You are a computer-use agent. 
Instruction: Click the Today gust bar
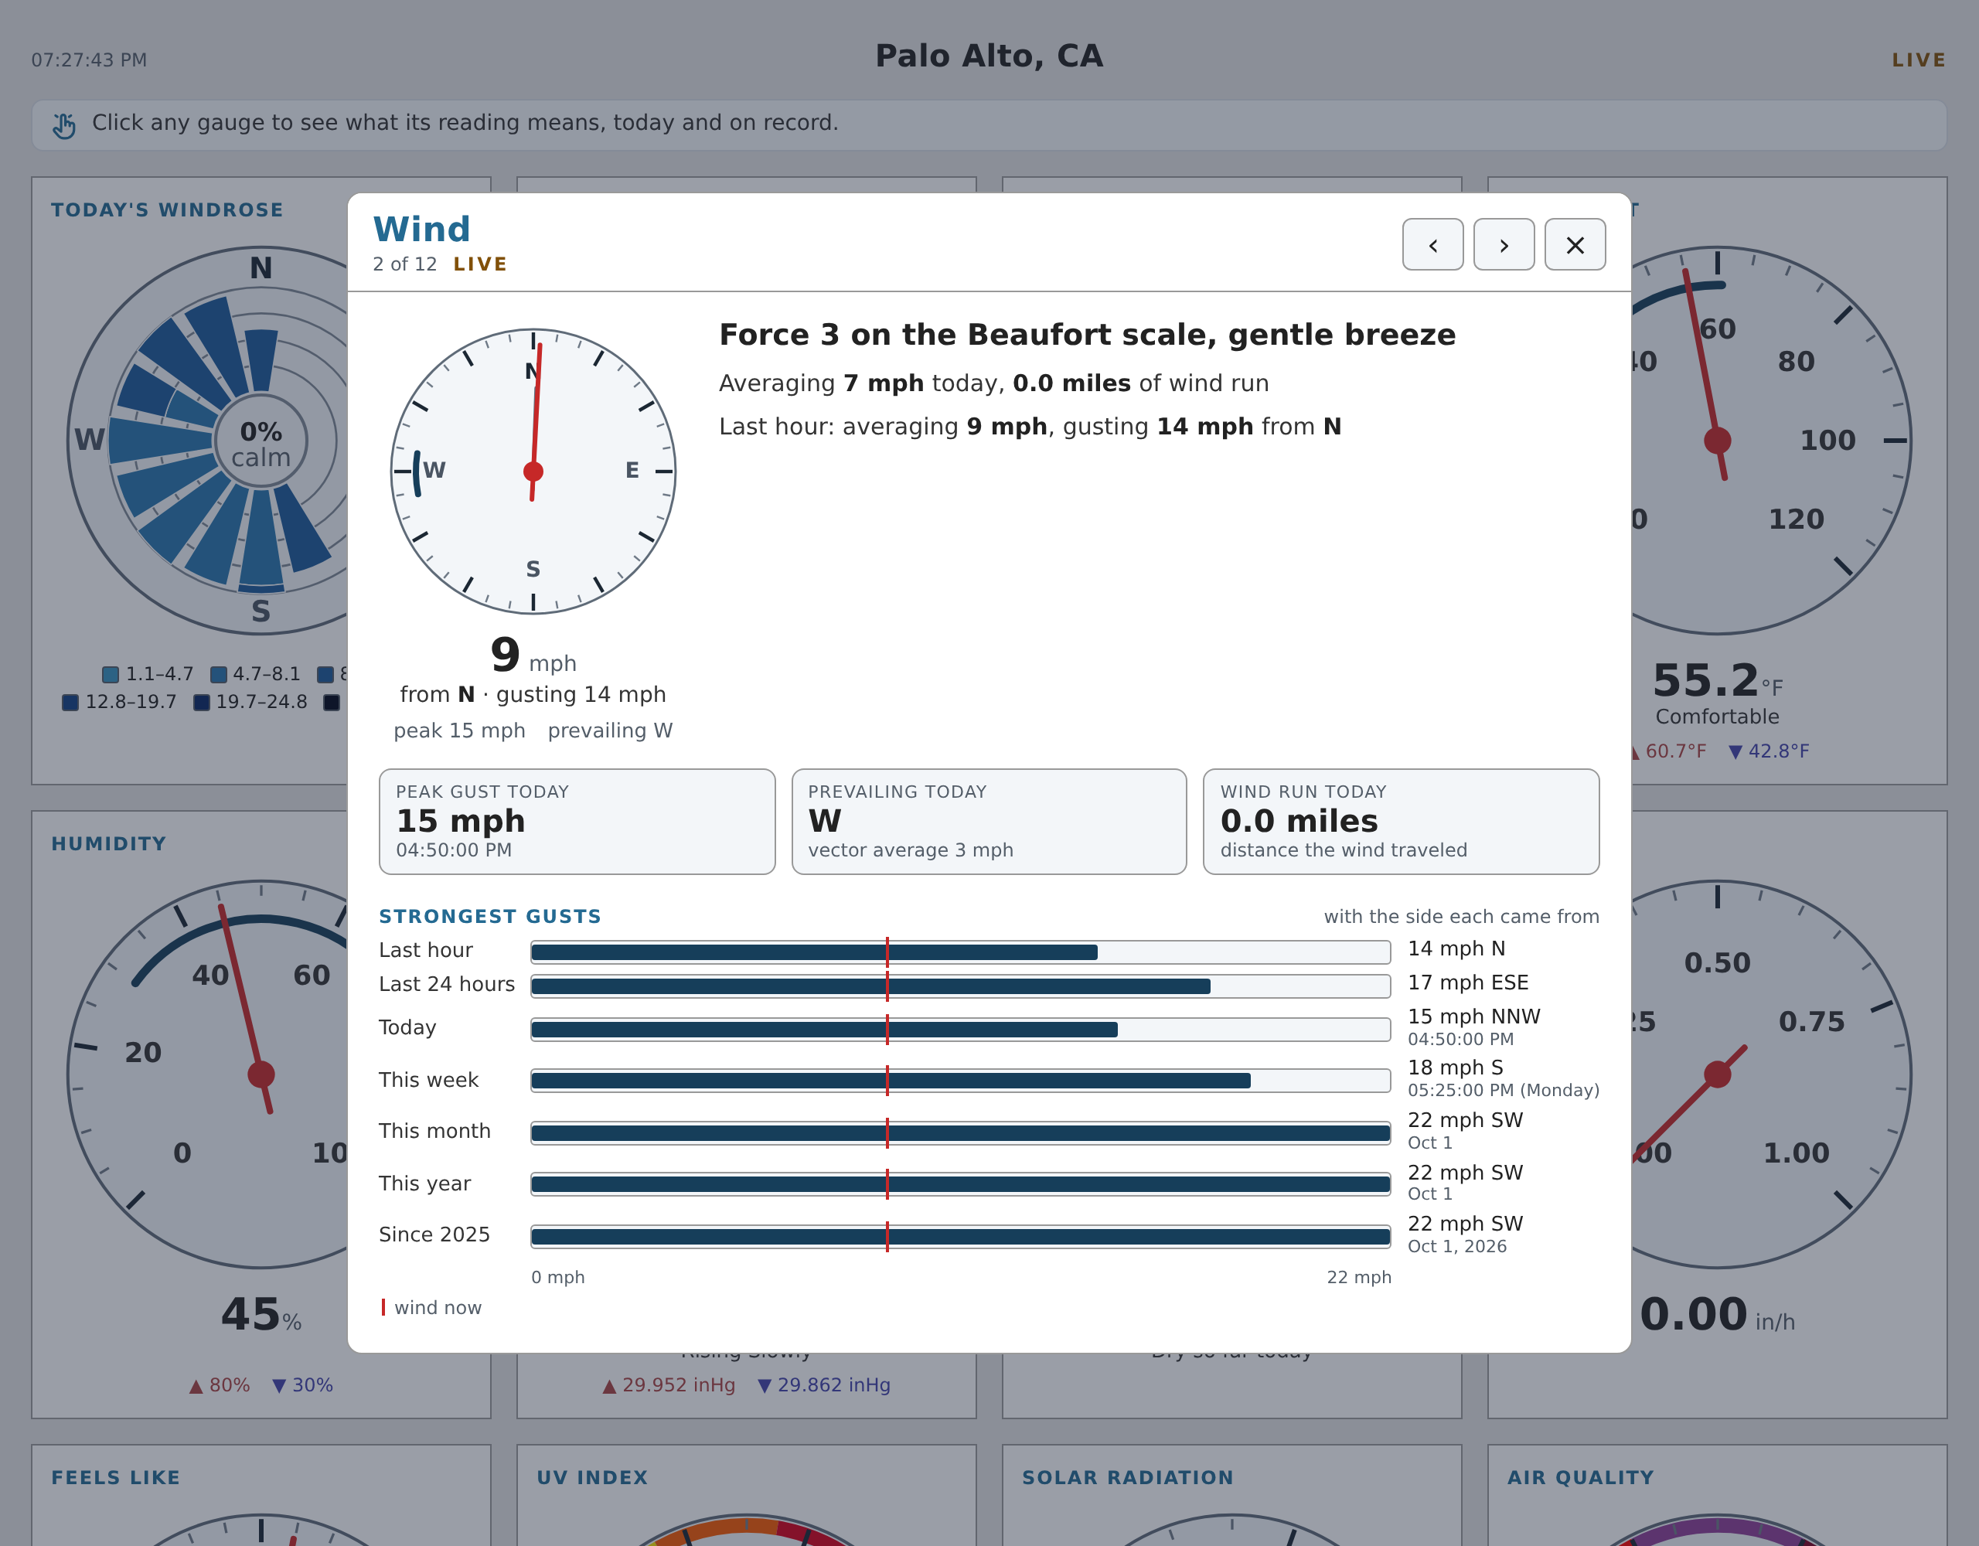tap(960, 1030)
